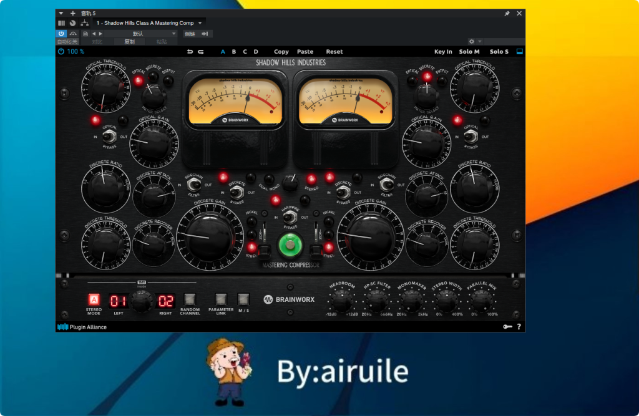Select preset bank B
This screenshot has width=639, height=416.
pyautogui.click(x=234, y=52)
